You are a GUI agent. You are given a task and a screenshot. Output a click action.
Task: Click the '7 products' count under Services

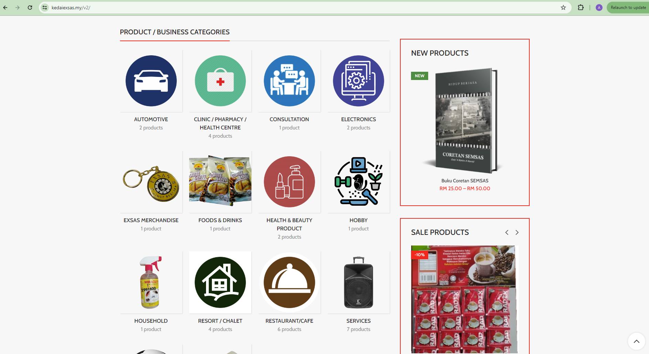(x=358, y=329)
